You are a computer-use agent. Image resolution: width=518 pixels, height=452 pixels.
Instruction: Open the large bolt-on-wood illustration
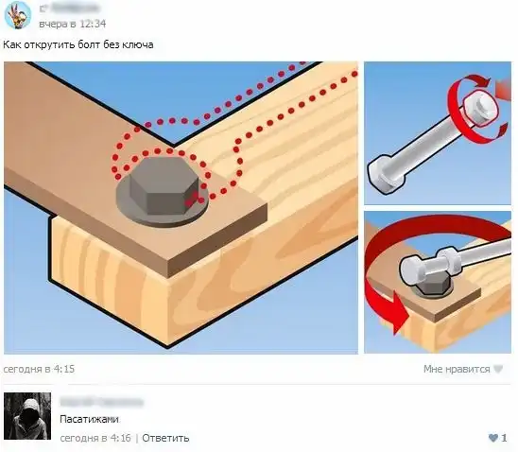pos(181,207)
